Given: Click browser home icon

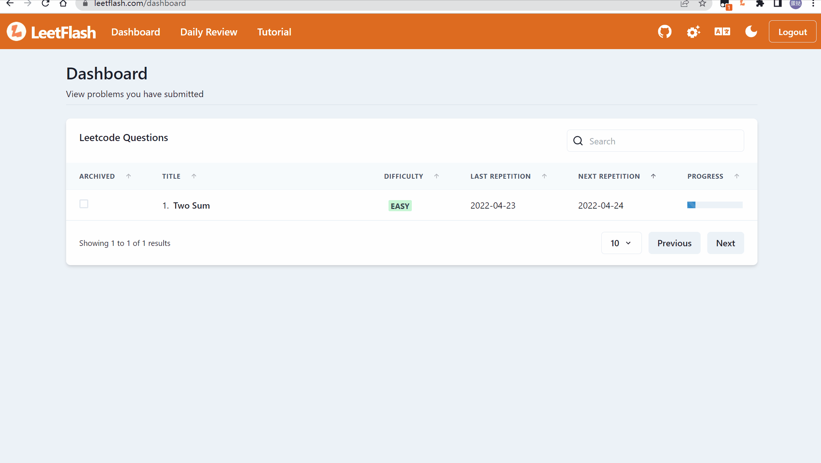Looking at the screenshot, I should pyautogui.click(x=63, y=4).
